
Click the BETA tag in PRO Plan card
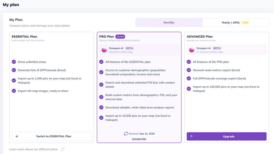point(130,48)
